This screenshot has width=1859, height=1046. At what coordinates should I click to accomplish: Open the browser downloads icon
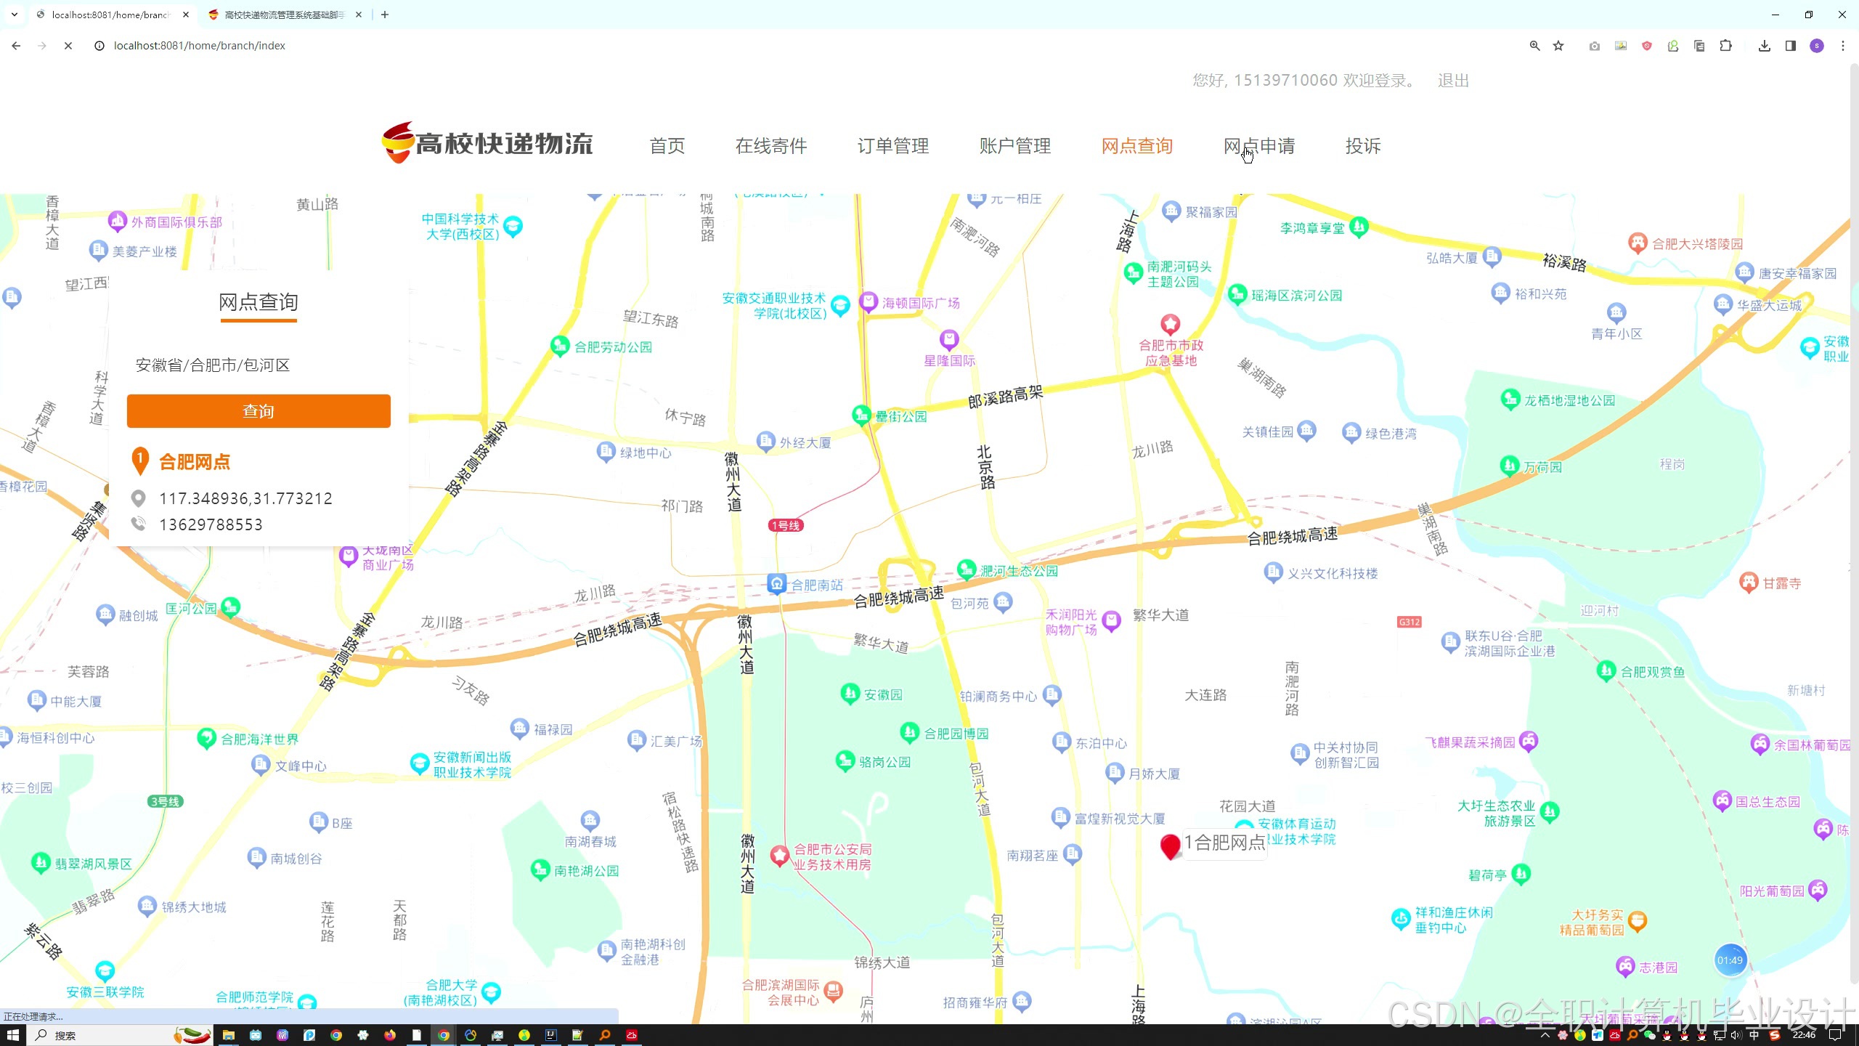pyautogui.click(x=1764, y=46)
